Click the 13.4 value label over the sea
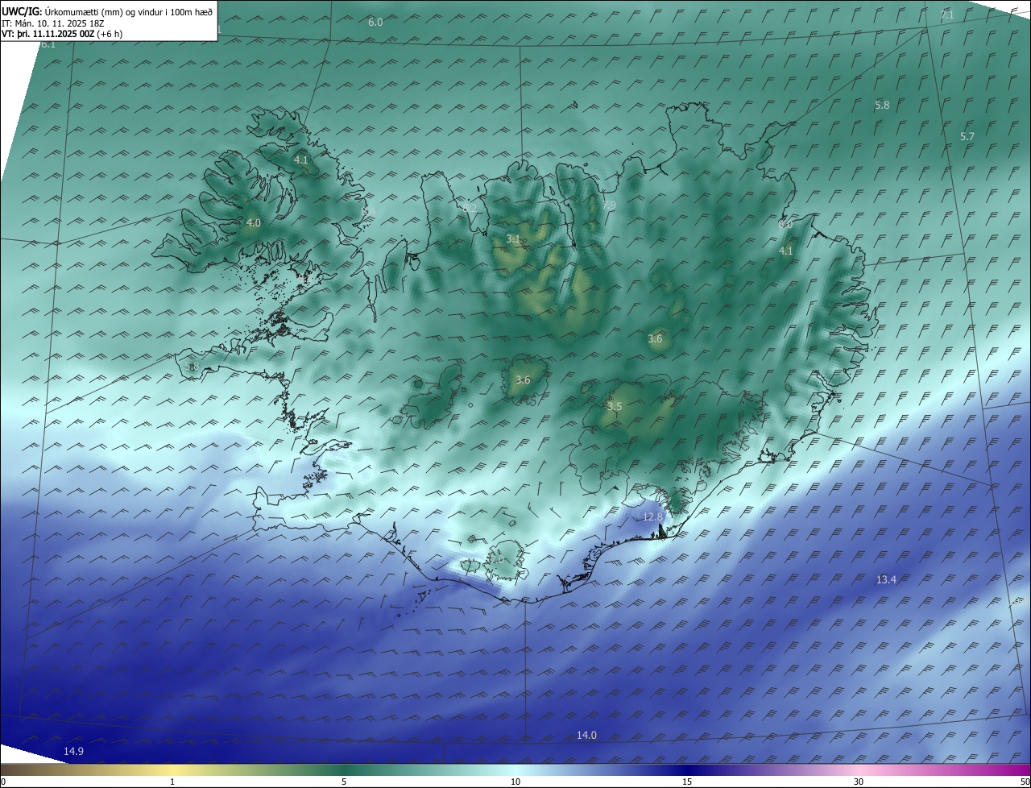Screen dimensions: 1031x788 [886, 580]
